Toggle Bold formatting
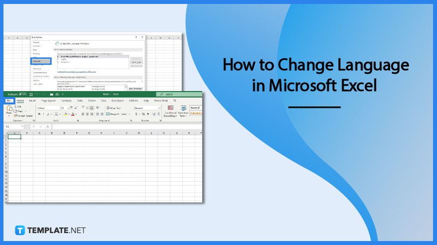Screen dimensions: 437x245 [39, 114]
